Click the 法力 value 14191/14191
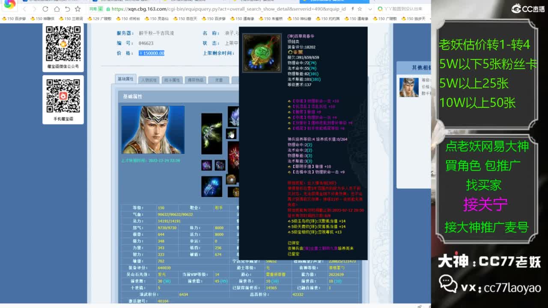The height and width of the screenshot is (308, 548). (x=169, y=221)
